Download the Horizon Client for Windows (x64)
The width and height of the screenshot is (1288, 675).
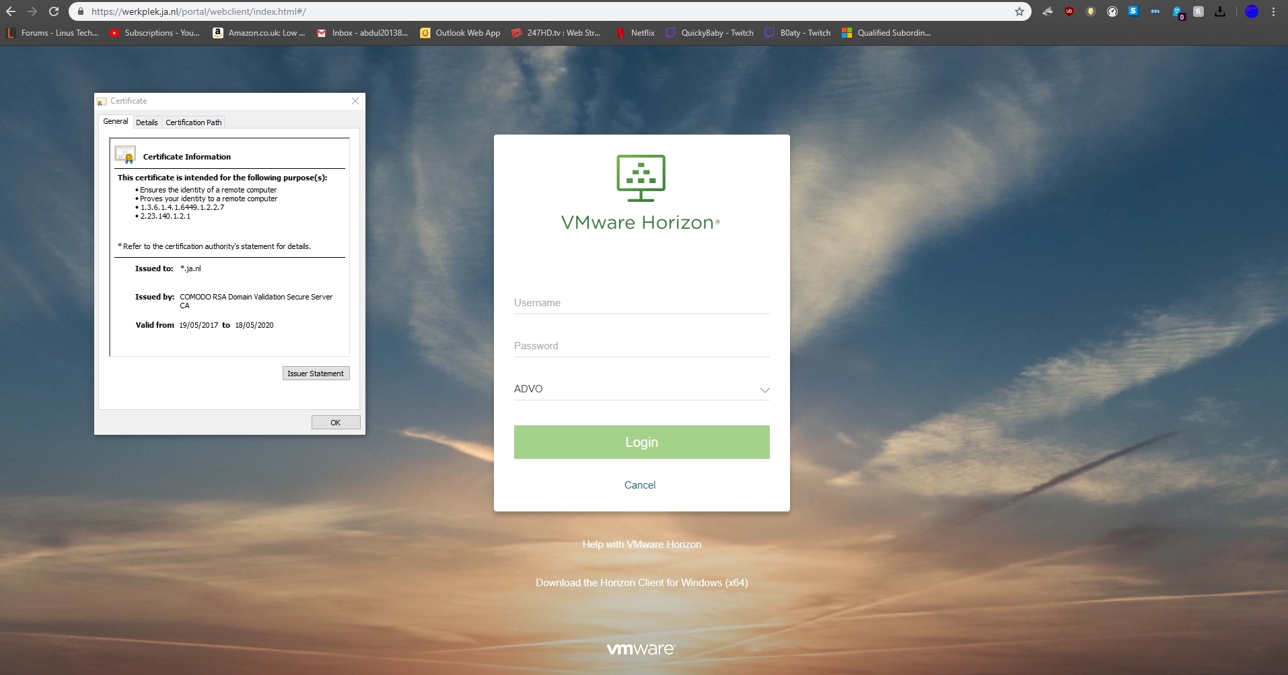point(642,583)
